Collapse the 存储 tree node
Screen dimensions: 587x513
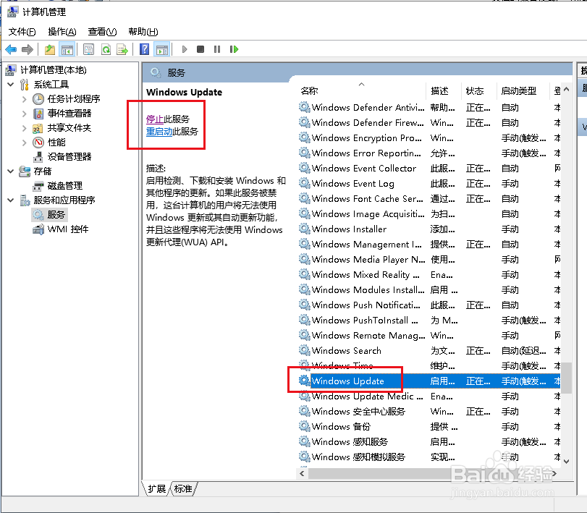pos(11,171)
